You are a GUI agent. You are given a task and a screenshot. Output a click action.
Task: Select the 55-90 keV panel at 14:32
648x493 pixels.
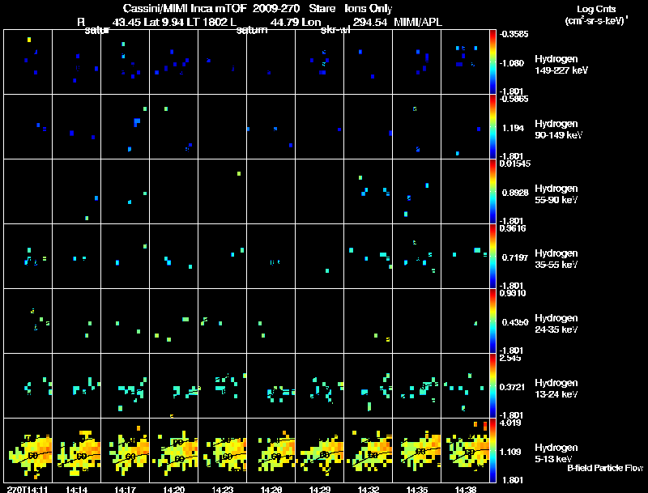pos(369,192)
